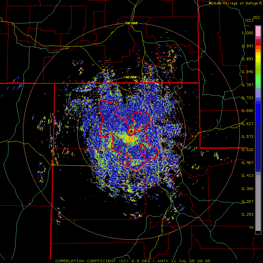
Task: Select the 0.413 legend value
Action: tap(248, 176)
